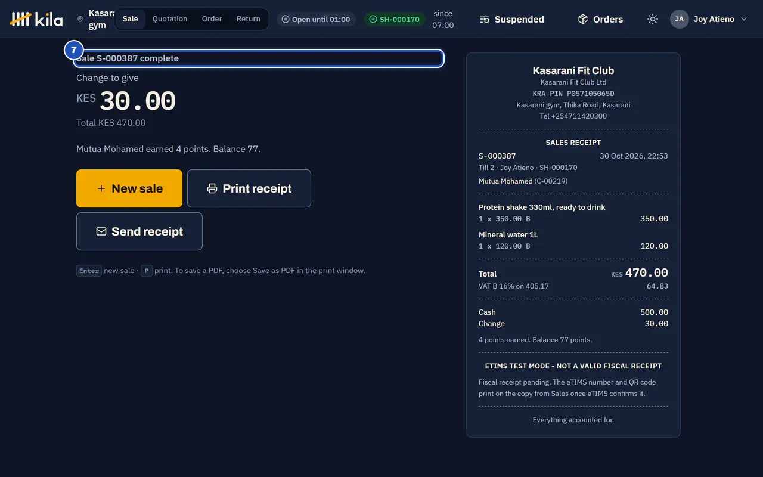Screen dimensions: 763x477
Task: Click the Mineral water 1L receipt line
Action: 573,240
